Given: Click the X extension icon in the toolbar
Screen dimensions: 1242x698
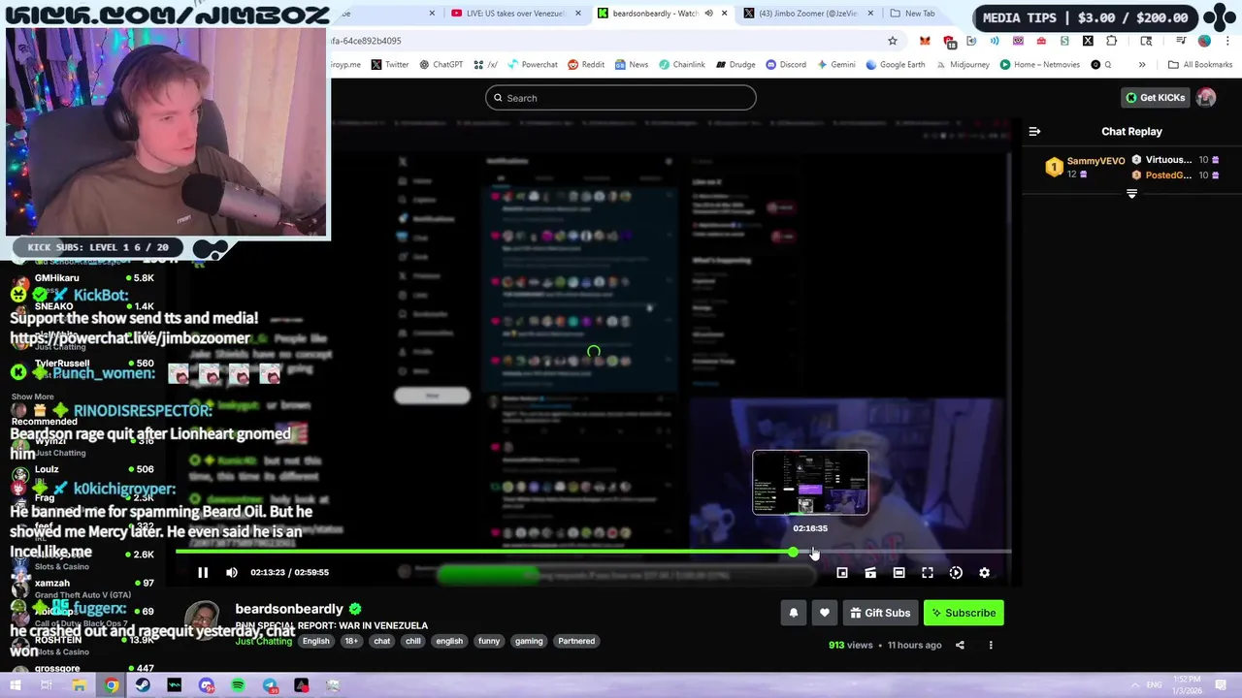Looking at the screenshot, I should point(1088,41).
